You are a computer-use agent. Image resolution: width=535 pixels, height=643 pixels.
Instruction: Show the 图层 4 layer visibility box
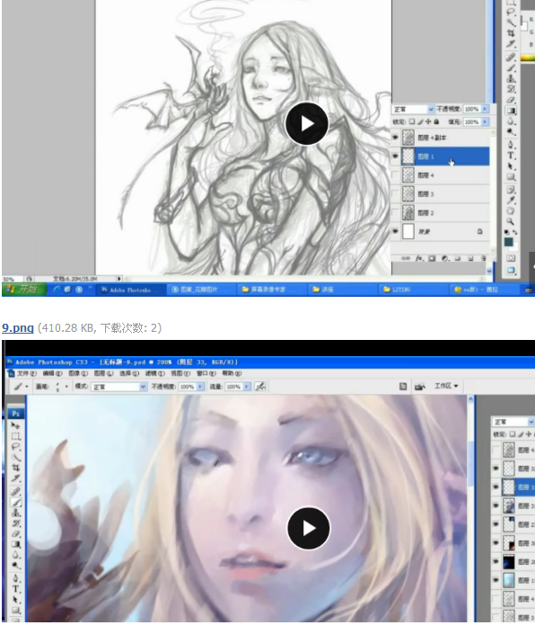395,175
